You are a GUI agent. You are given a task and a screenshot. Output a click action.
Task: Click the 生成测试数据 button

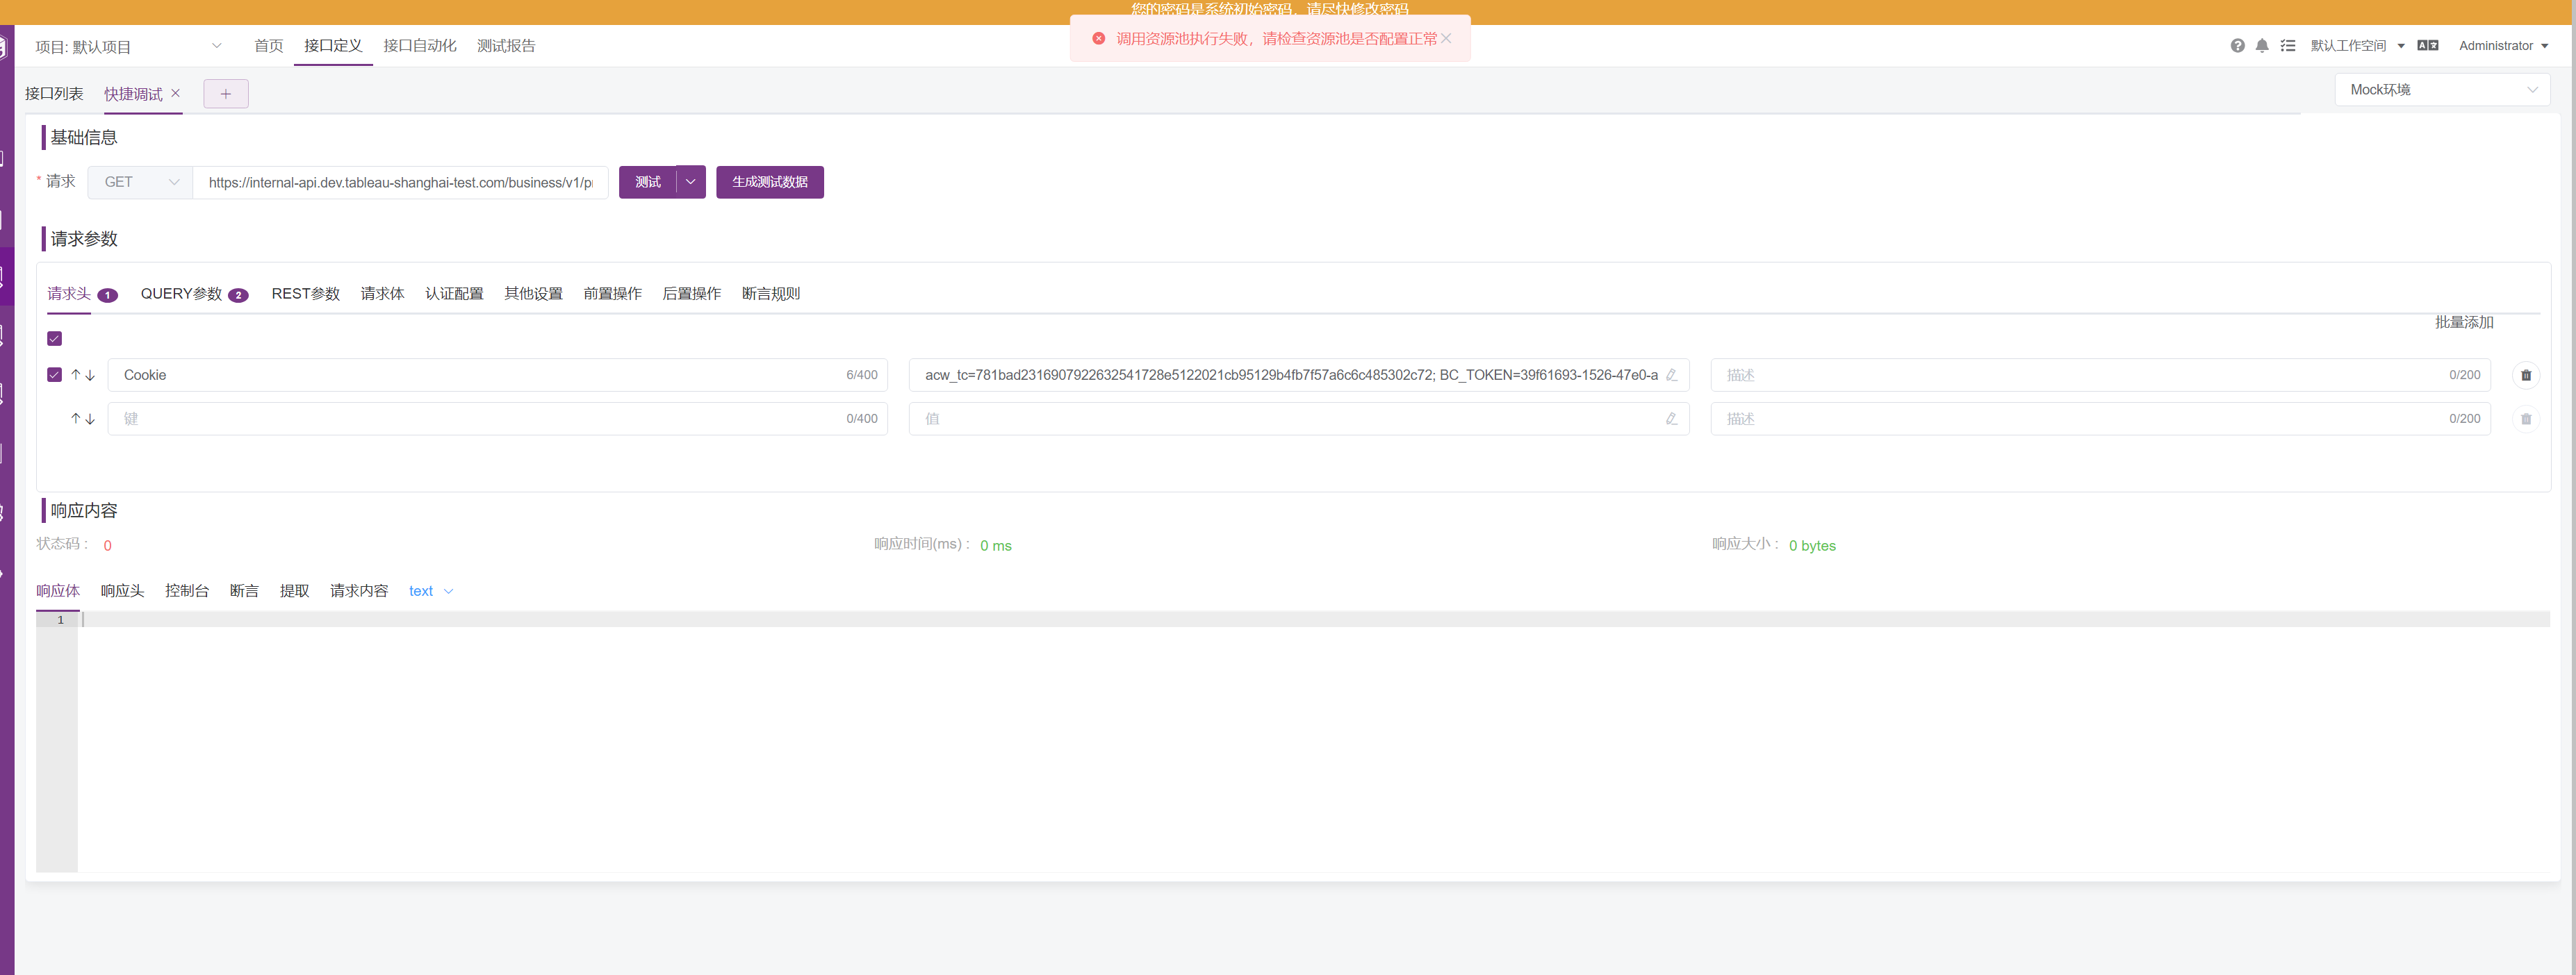click(769, 183)
